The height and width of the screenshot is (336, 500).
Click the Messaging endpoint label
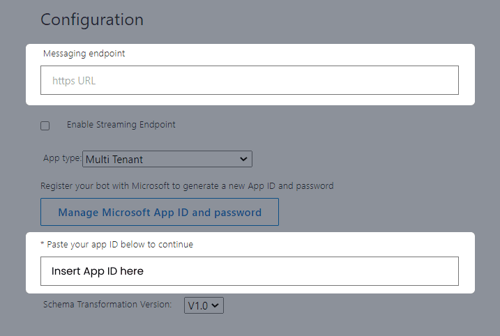pos(84,54)
